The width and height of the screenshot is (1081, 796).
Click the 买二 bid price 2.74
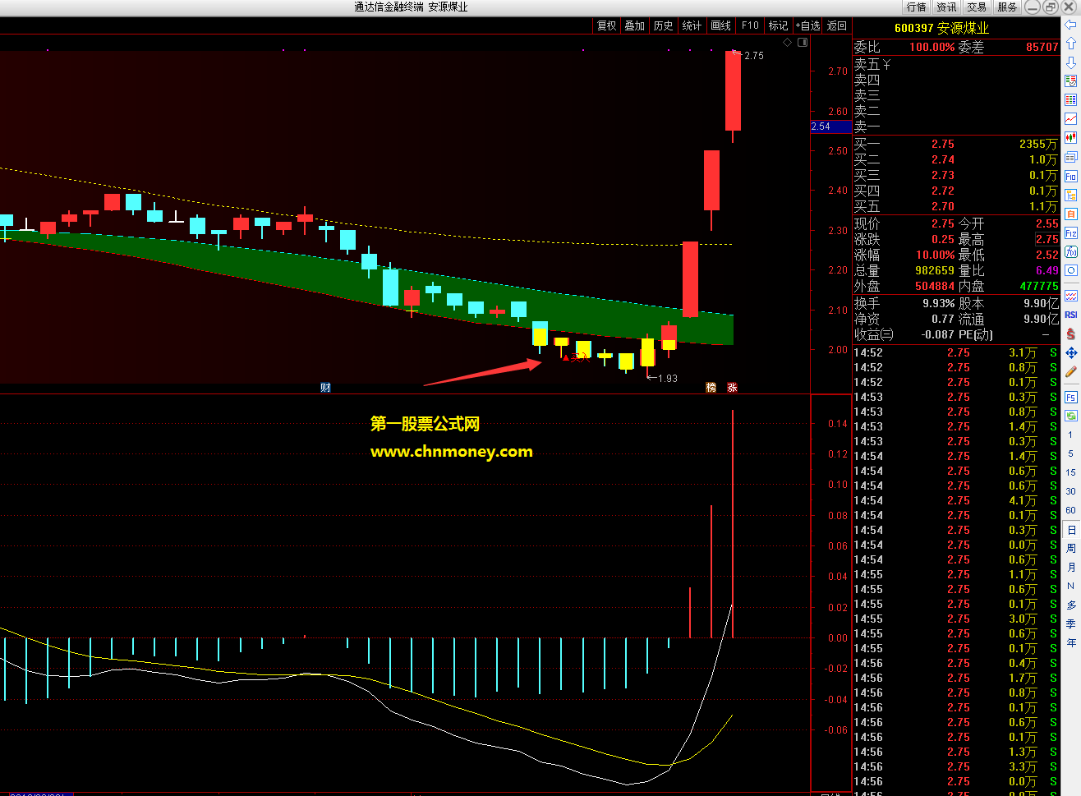943,159
